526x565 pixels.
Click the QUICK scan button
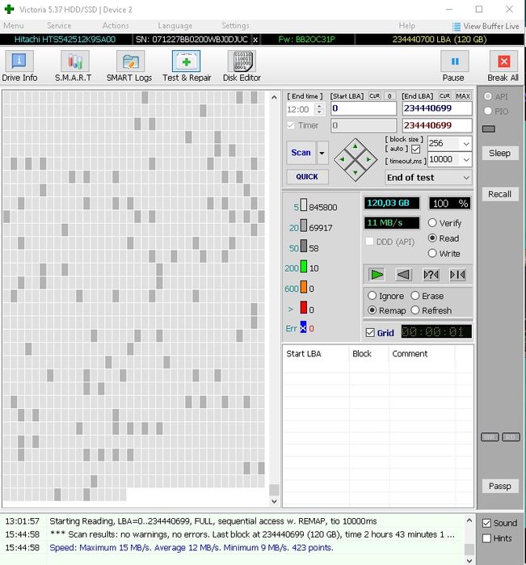[307, 176]
